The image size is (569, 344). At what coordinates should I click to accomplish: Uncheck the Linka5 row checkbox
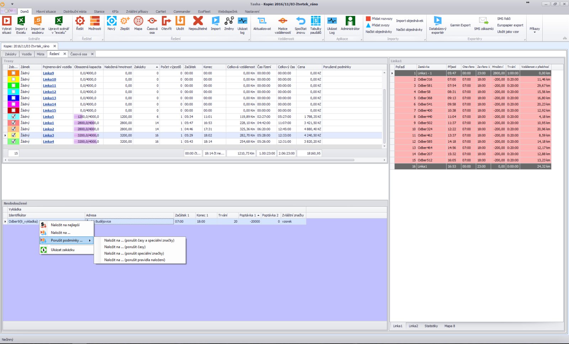(14, 116)
